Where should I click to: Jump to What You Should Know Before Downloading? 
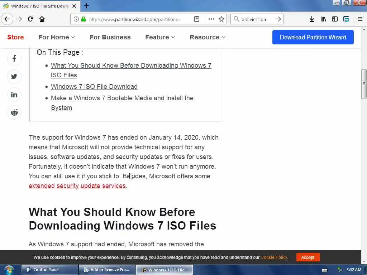[x=131, y=70]
